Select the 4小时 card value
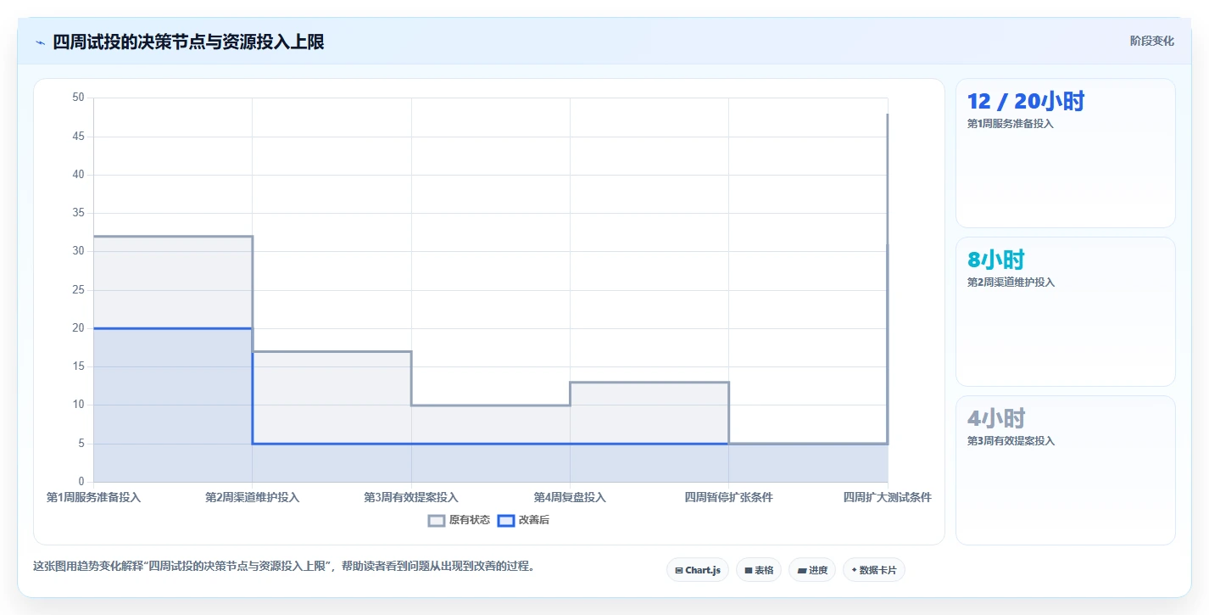This screenshot has height=615, width=1209. (x=997, y=418)
